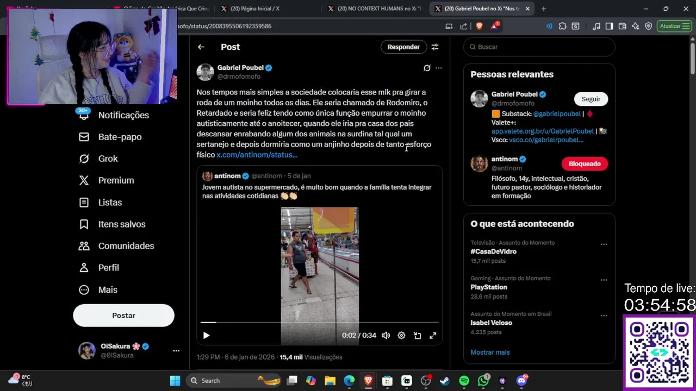Open the #CasaDeVidro trending topic
Screen dimensions: 696x391
click(493, 251)
